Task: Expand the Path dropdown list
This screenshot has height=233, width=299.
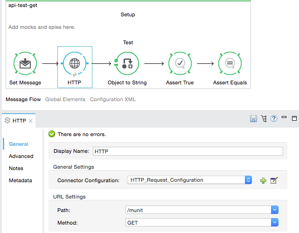Action: [x=274, y=210]
